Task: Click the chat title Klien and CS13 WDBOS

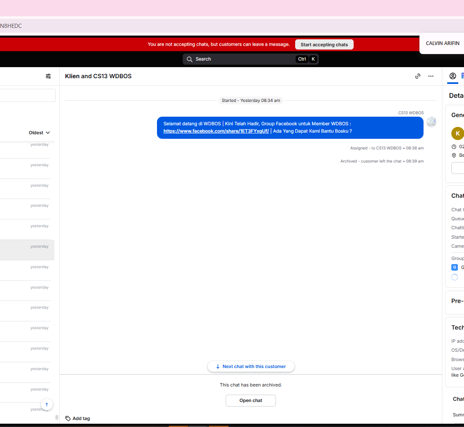Action: (98, 76)
